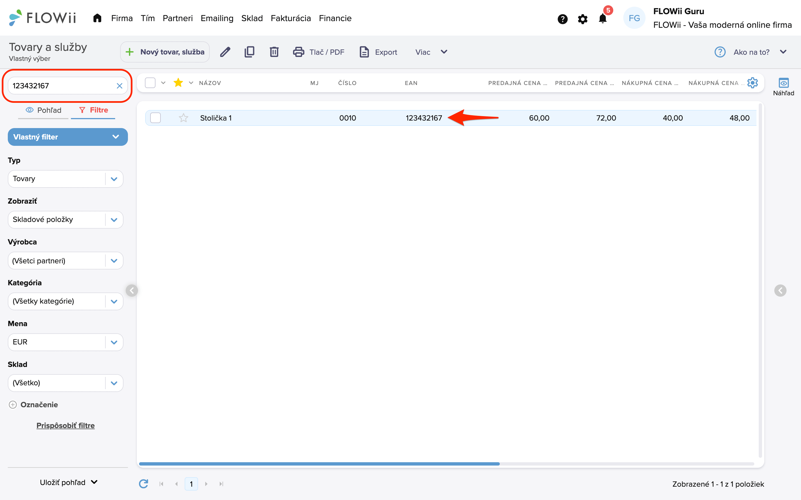The image size is (801, 500).
Task: Click the Stolička 1 name cell
Action: coord(216,118)
